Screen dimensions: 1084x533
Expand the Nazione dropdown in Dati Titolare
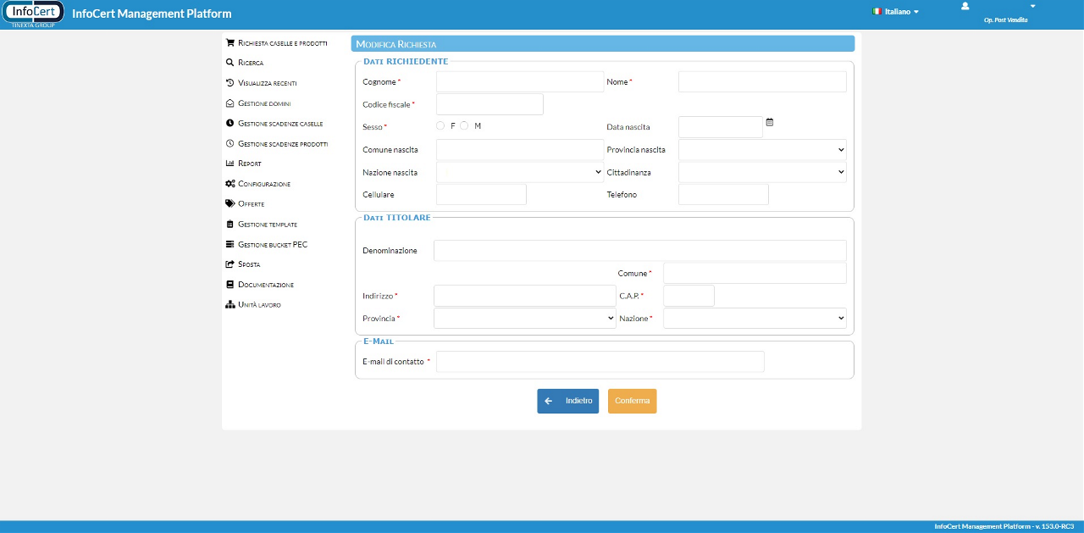click(x=755, y=319)
